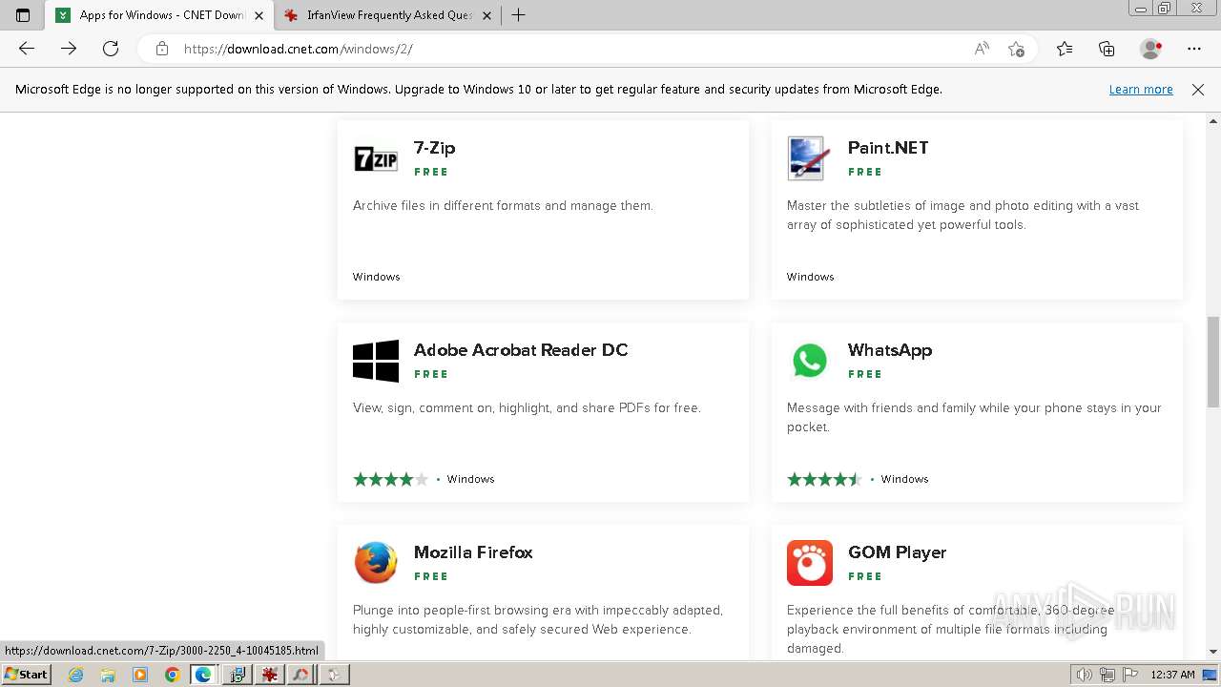The height and width of the screenshot is (687, 1221).
Task: Activate Read aloud icon in address bar
Action: (x=982, y=49)
